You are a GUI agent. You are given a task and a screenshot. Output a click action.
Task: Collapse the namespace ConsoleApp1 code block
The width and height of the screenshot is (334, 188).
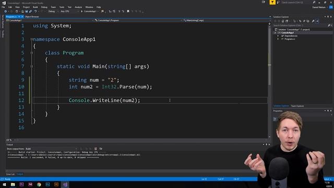point(31,39)
